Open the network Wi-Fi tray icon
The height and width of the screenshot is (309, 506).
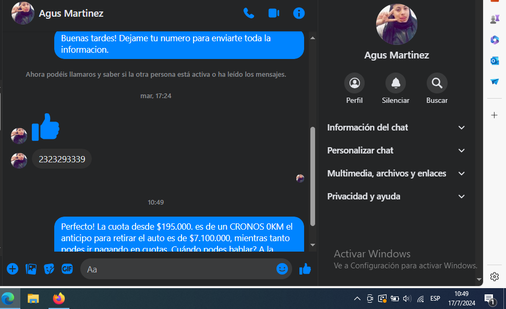tap(420, 299)
